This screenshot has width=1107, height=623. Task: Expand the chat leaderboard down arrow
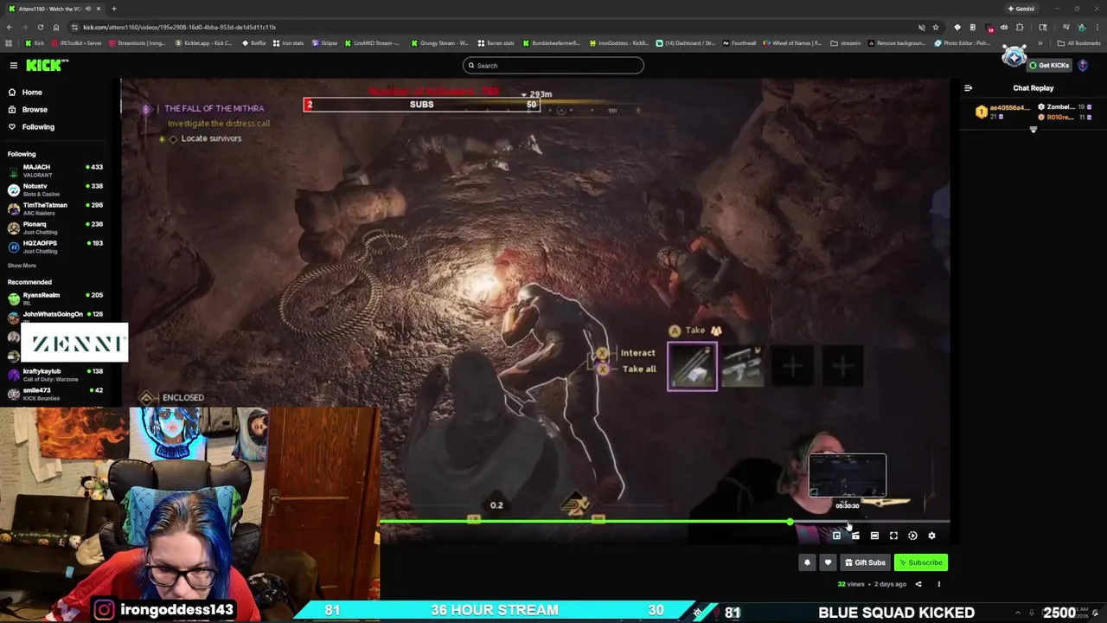pyautogui.click(x=1033, y=130)
